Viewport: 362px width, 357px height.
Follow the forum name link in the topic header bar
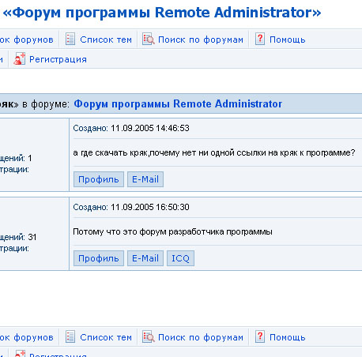coord(178,103)
